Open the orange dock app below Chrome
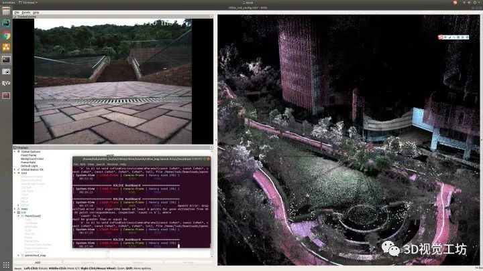Image resolution: width=483 pixels, height=271 pixels. pos(6,48)
